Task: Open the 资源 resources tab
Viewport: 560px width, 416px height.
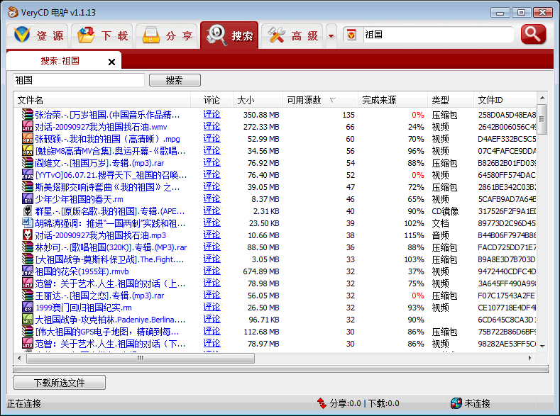Action: click(38, 35)
